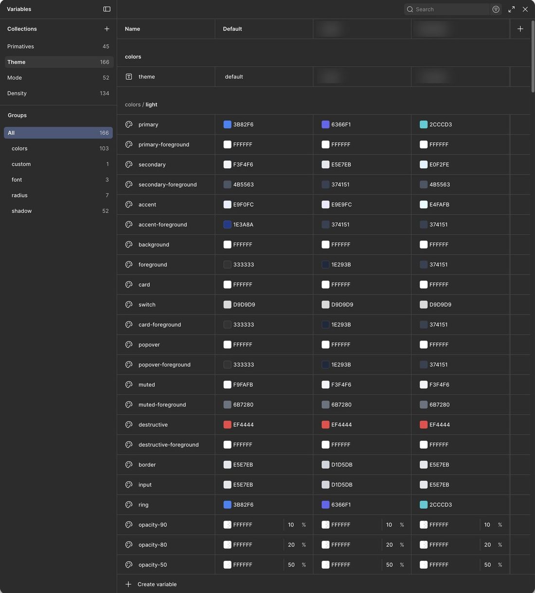Click the palette icon for card row
Screen dimensions: 535x593
pyautogui.click(x=129, y=285)
